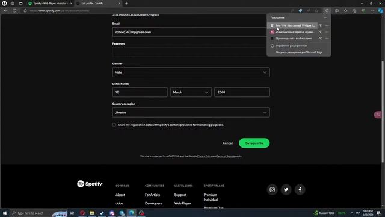Click the split screen icon in the toolbar

click(337, 11)
